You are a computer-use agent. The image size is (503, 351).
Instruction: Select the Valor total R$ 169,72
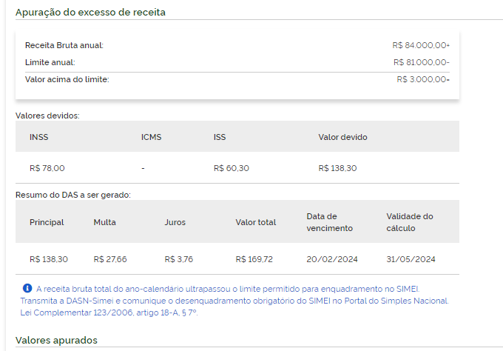pos(254,259)
